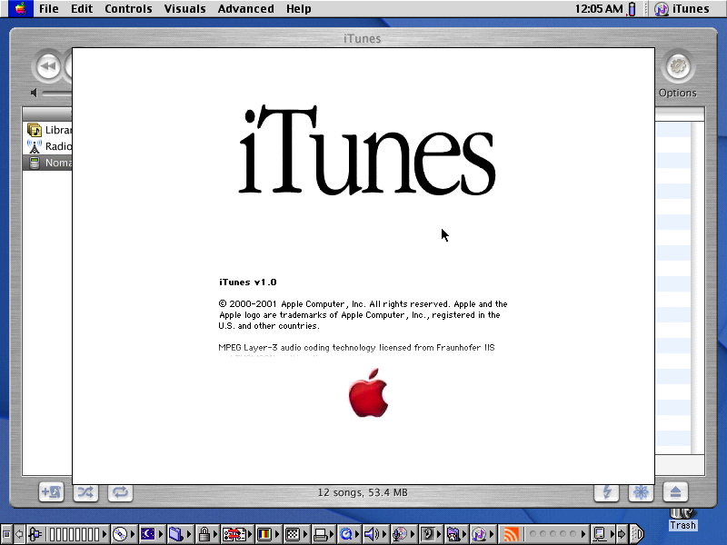The height and width of the screenshot is (545, 727).
Task: Click the lightning bolt button
Action: [606, 491]
